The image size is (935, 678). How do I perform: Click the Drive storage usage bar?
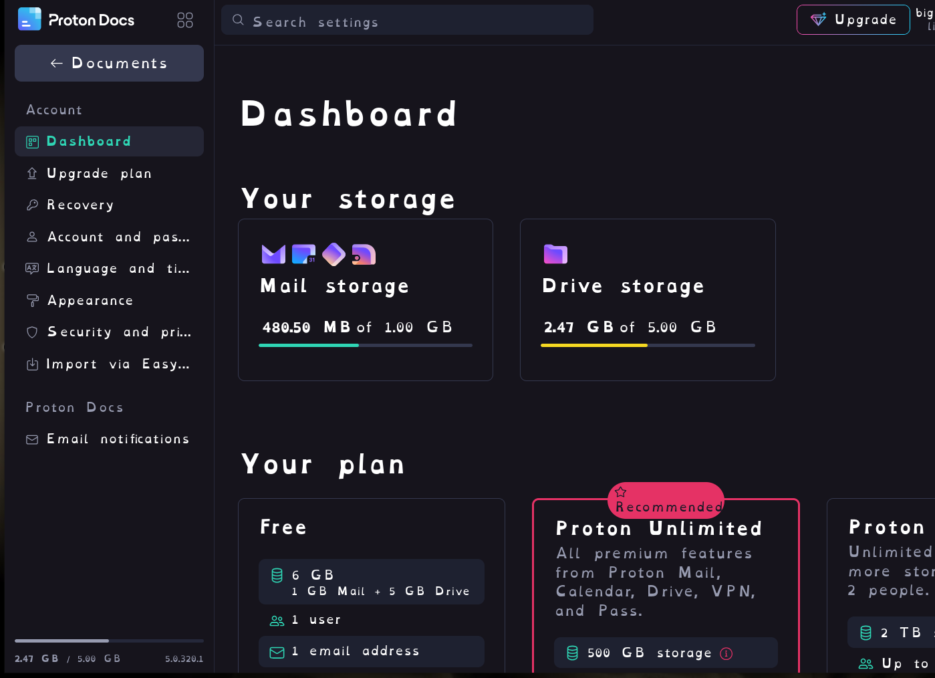[x=648, y=346]
